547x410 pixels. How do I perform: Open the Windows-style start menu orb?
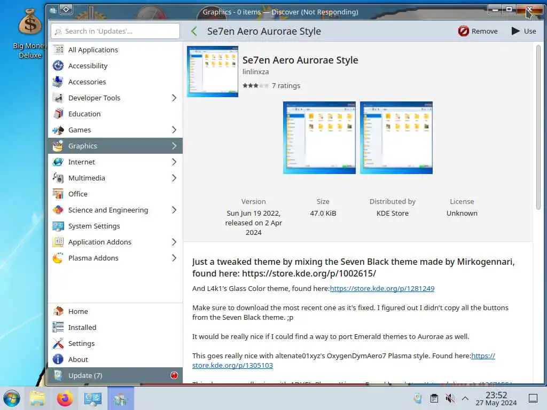pos(12,398)
